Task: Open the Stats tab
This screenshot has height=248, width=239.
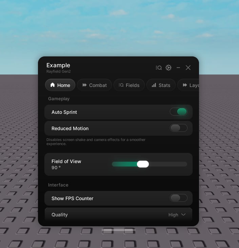Action: click(x=161, y=85)
